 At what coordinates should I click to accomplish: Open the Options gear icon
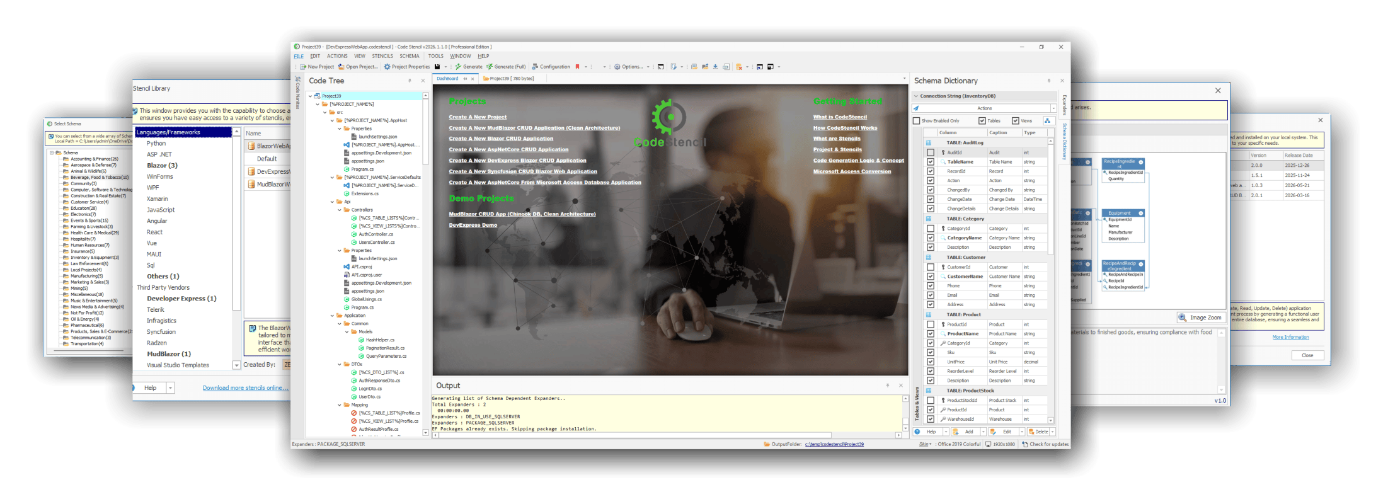[617, 67]
